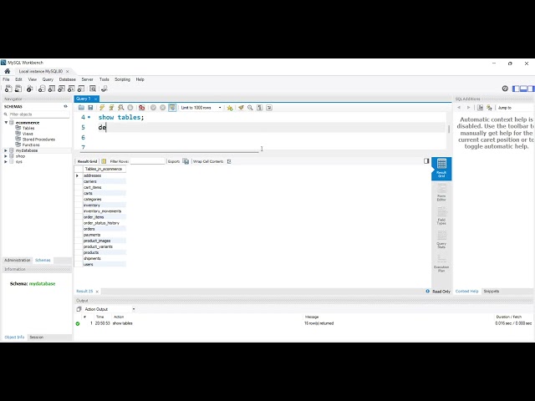Open Form Editor view
The height and width of the screenshot is (401, 535).
(x=441, y=192)
